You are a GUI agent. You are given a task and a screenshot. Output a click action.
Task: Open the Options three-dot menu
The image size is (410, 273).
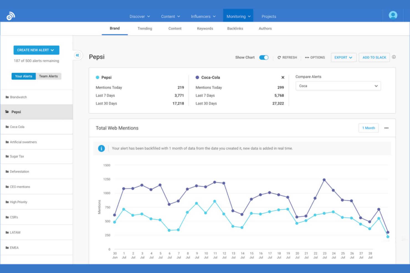[x=315, y=58]
